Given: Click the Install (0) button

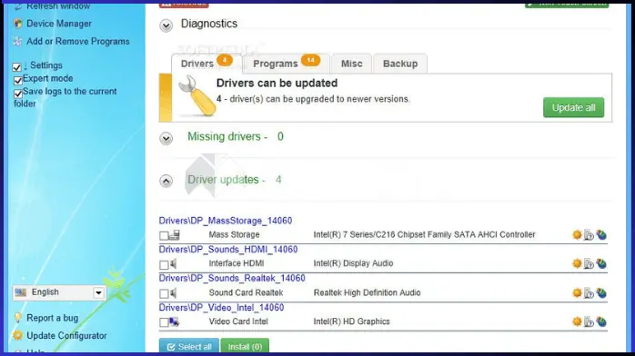Looking at the screenshot, I should click(245, 346).
